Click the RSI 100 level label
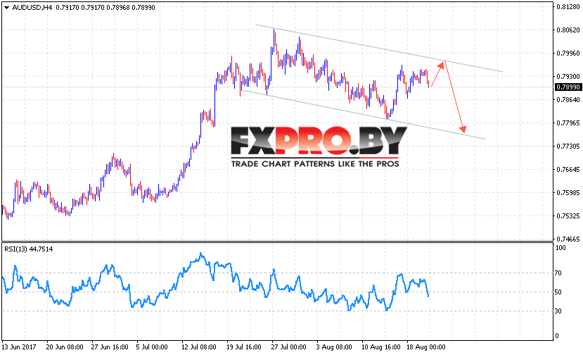This screenshot has height=355, width=583. click(560, 248)
